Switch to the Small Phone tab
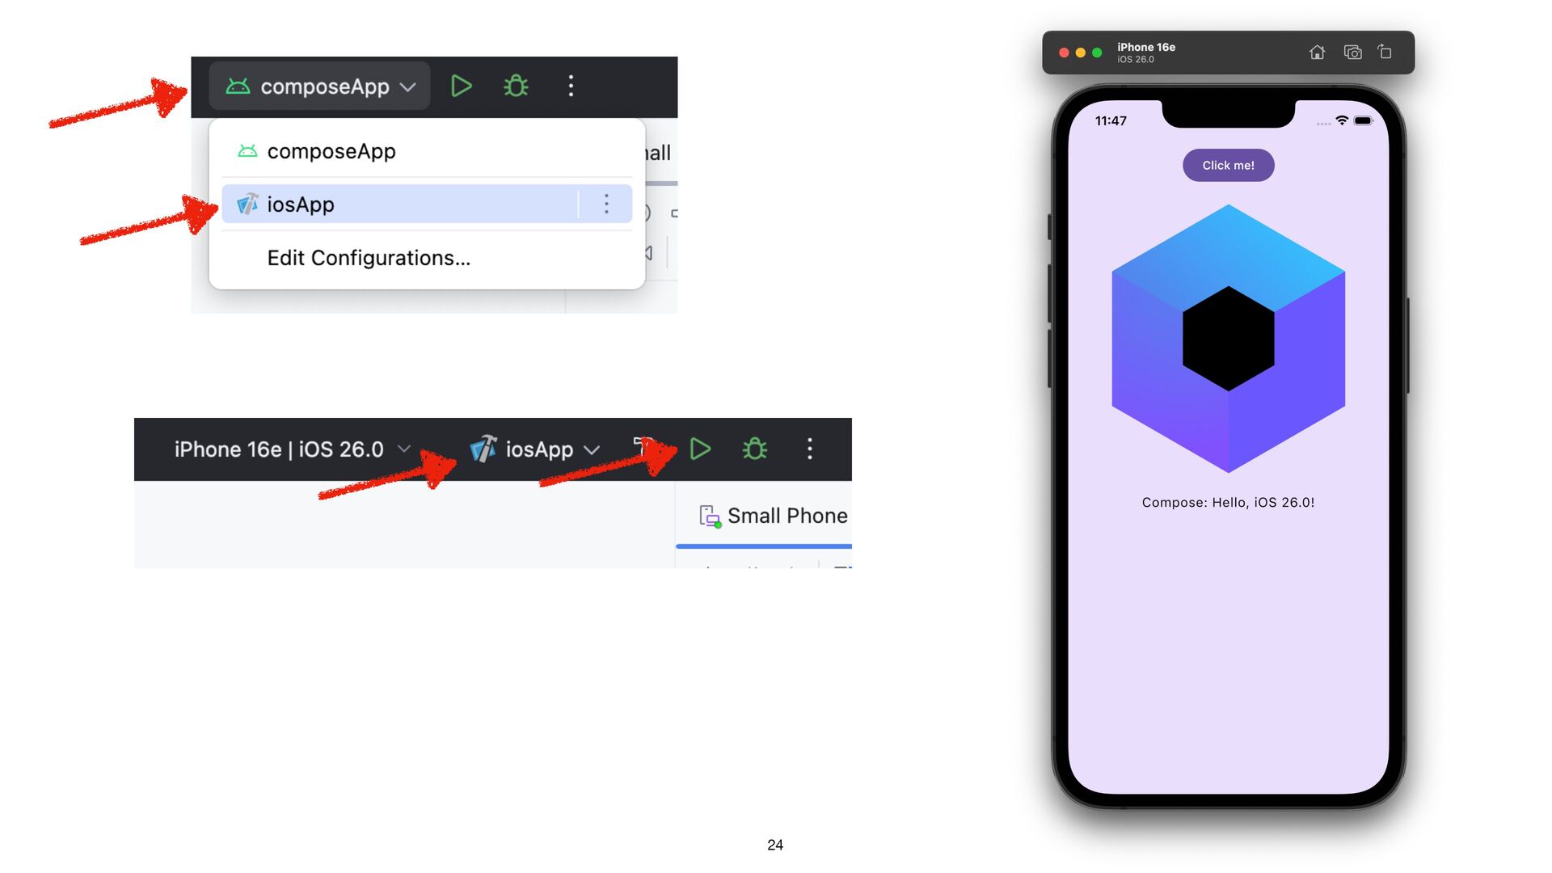 point(773,516)
